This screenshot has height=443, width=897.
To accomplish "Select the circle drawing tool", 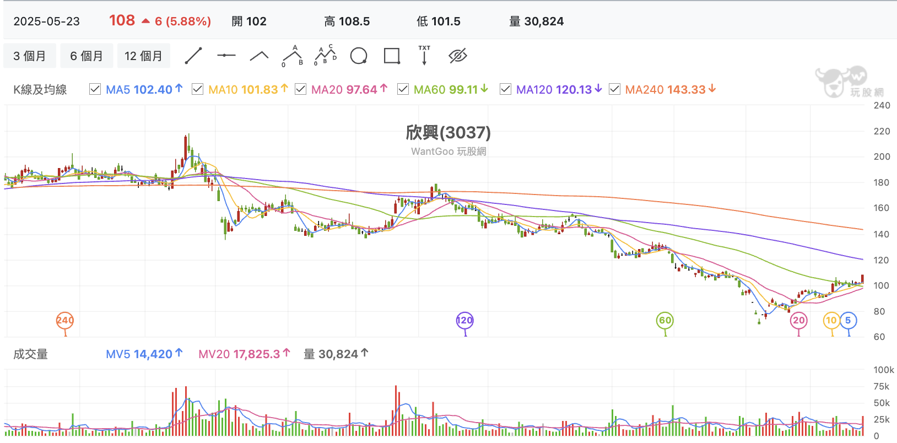I will 359,56.
